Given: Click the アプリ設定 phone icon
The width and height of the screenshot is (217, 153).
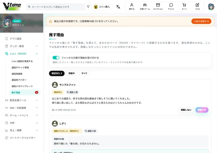Looking at the screenshot, I should (x=6, y=39).
